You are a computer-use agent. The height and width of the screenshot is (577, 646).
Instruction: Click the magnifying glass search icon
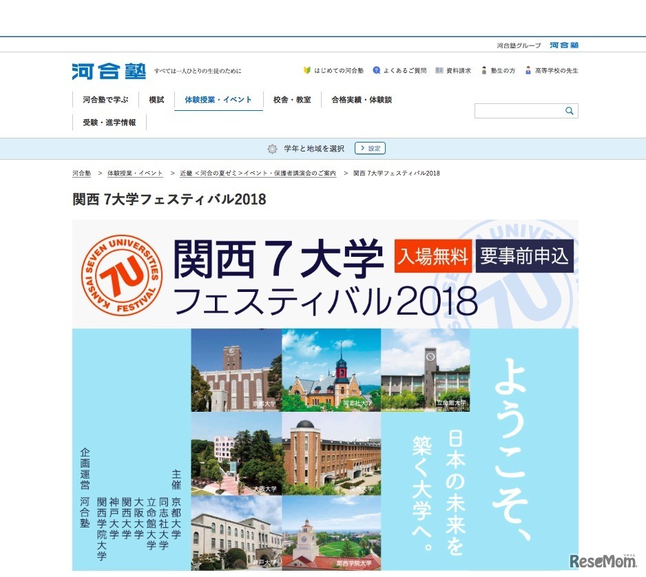click(x=568, y=110)
